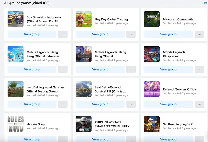Open the Hay Day Global Trading title
Image resolution: width=208 pixels, height=142 pixels.
[111, 19]
